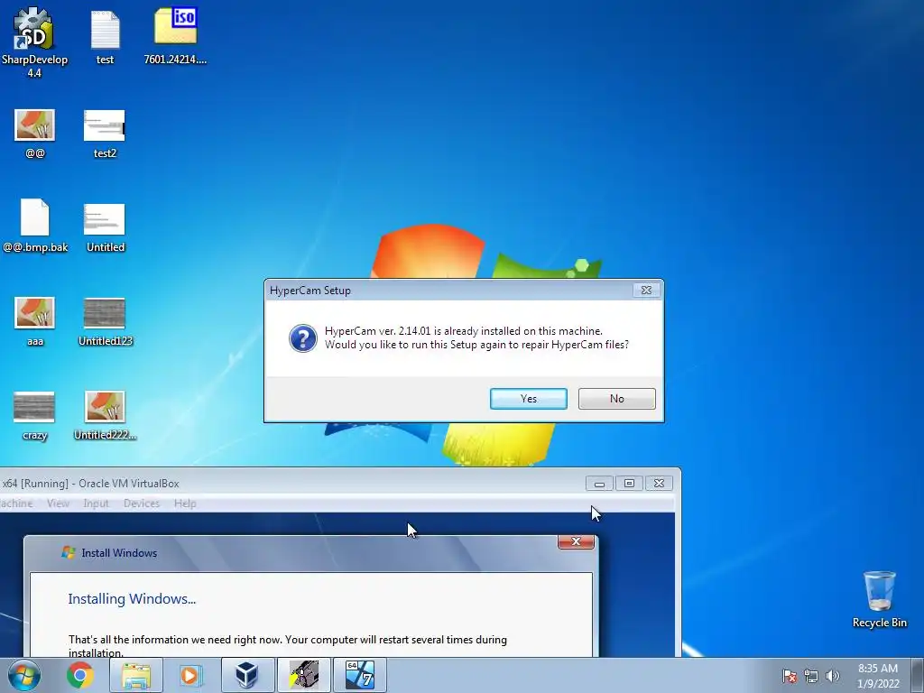
Task: Click the 'That's all the information we need' text
Action: tap(288, 645)
